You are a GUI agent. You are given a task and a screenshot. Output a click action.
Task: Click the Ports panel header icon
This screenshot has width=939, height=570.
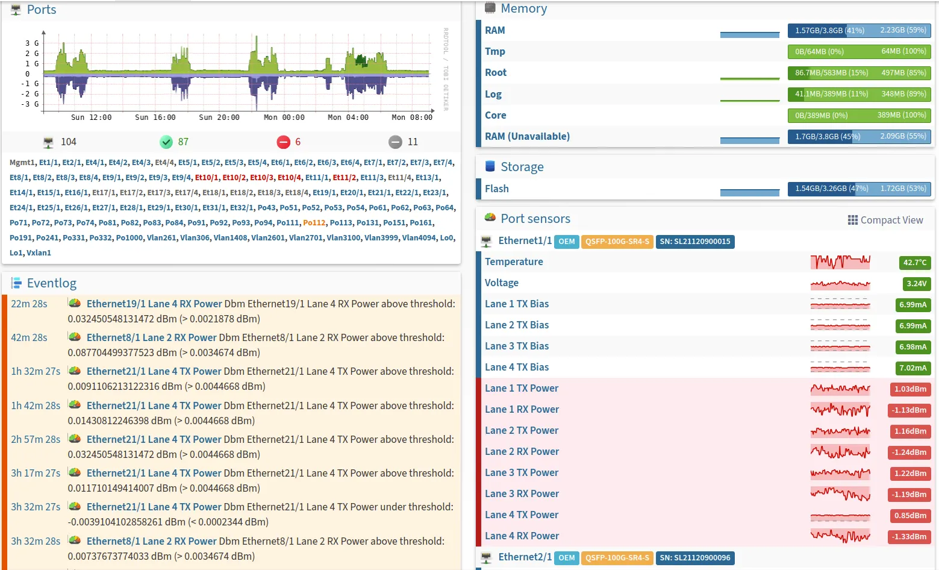coord(16,10)
